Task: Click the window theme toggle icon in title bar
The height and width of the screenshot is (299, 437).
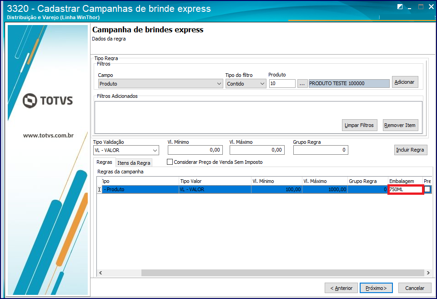Action: (x=400, y=6)
